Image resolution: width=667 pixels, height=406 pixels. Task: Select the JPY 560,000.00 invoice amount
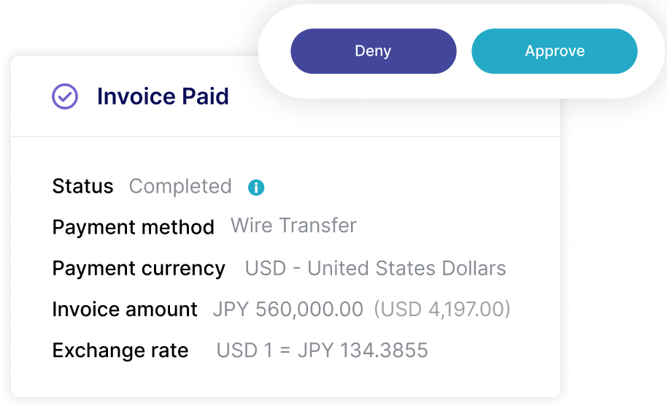click(x=288, y=309)
